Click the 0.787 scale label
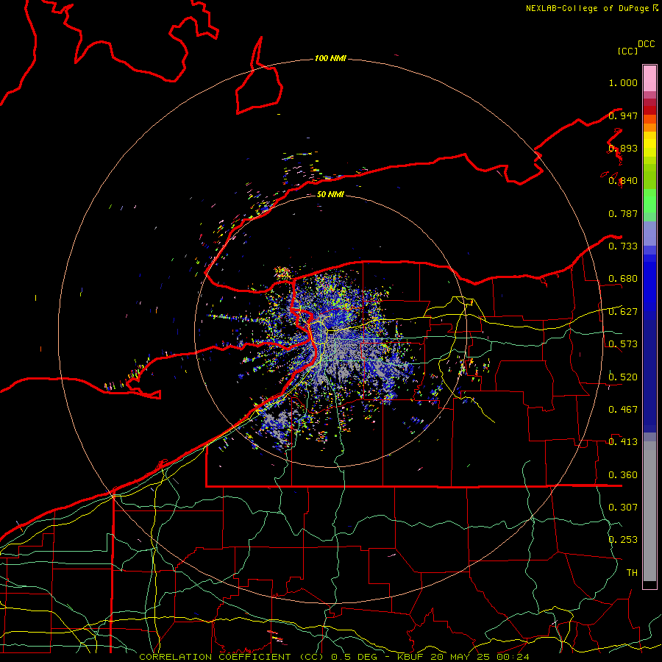The image size is (662, 662). (623, 213)
